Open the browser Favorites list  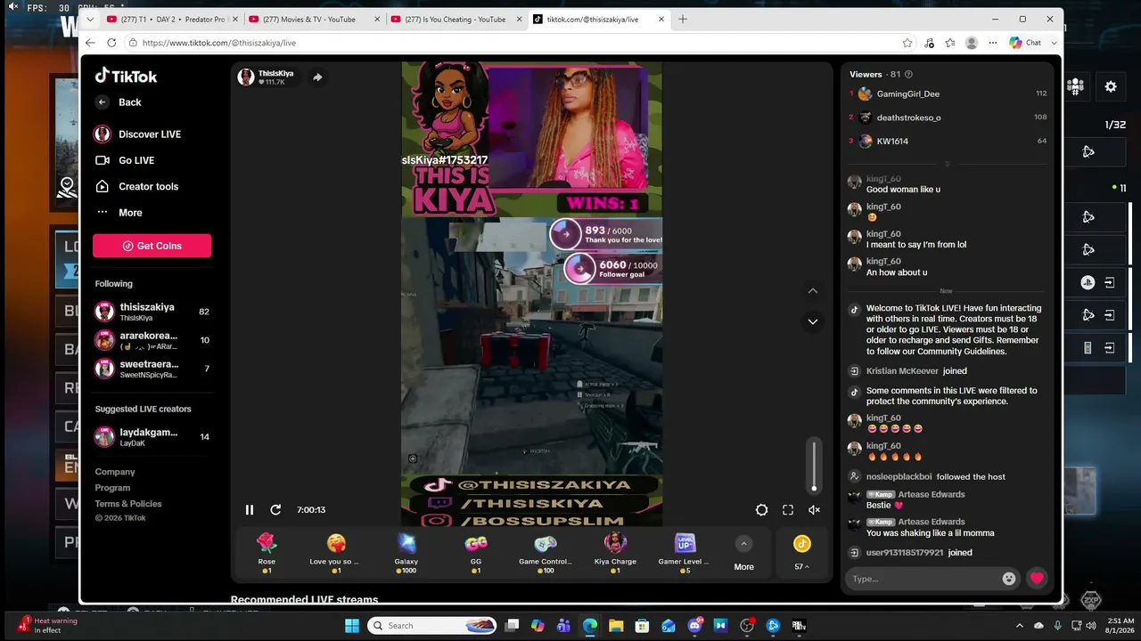pos(950,43)
